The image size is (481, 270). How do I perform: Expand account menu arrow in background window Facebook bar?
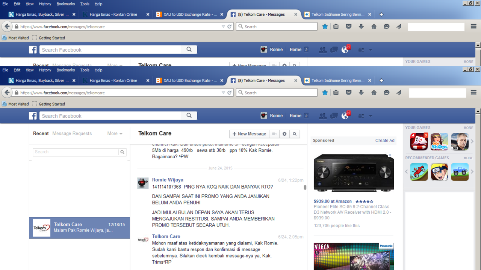point(371,50)
